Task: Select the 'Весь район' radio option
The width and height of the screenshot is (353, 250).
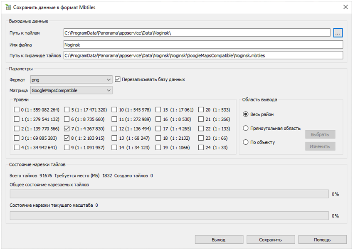Action: (246, 114)
